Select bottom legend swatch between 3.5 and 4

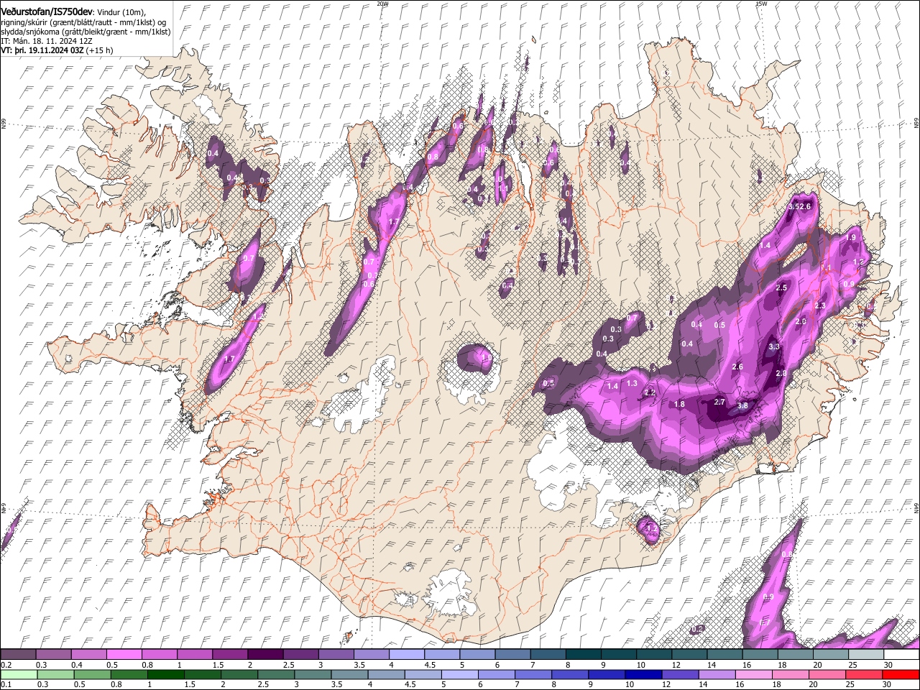coord(349,674)
